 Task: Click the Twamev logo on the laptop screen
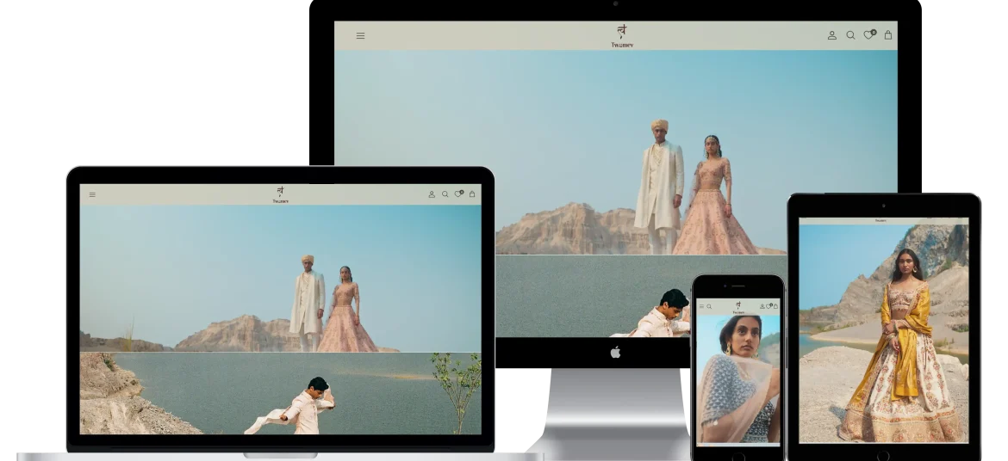pyautogui.click(x=281, y=194)
